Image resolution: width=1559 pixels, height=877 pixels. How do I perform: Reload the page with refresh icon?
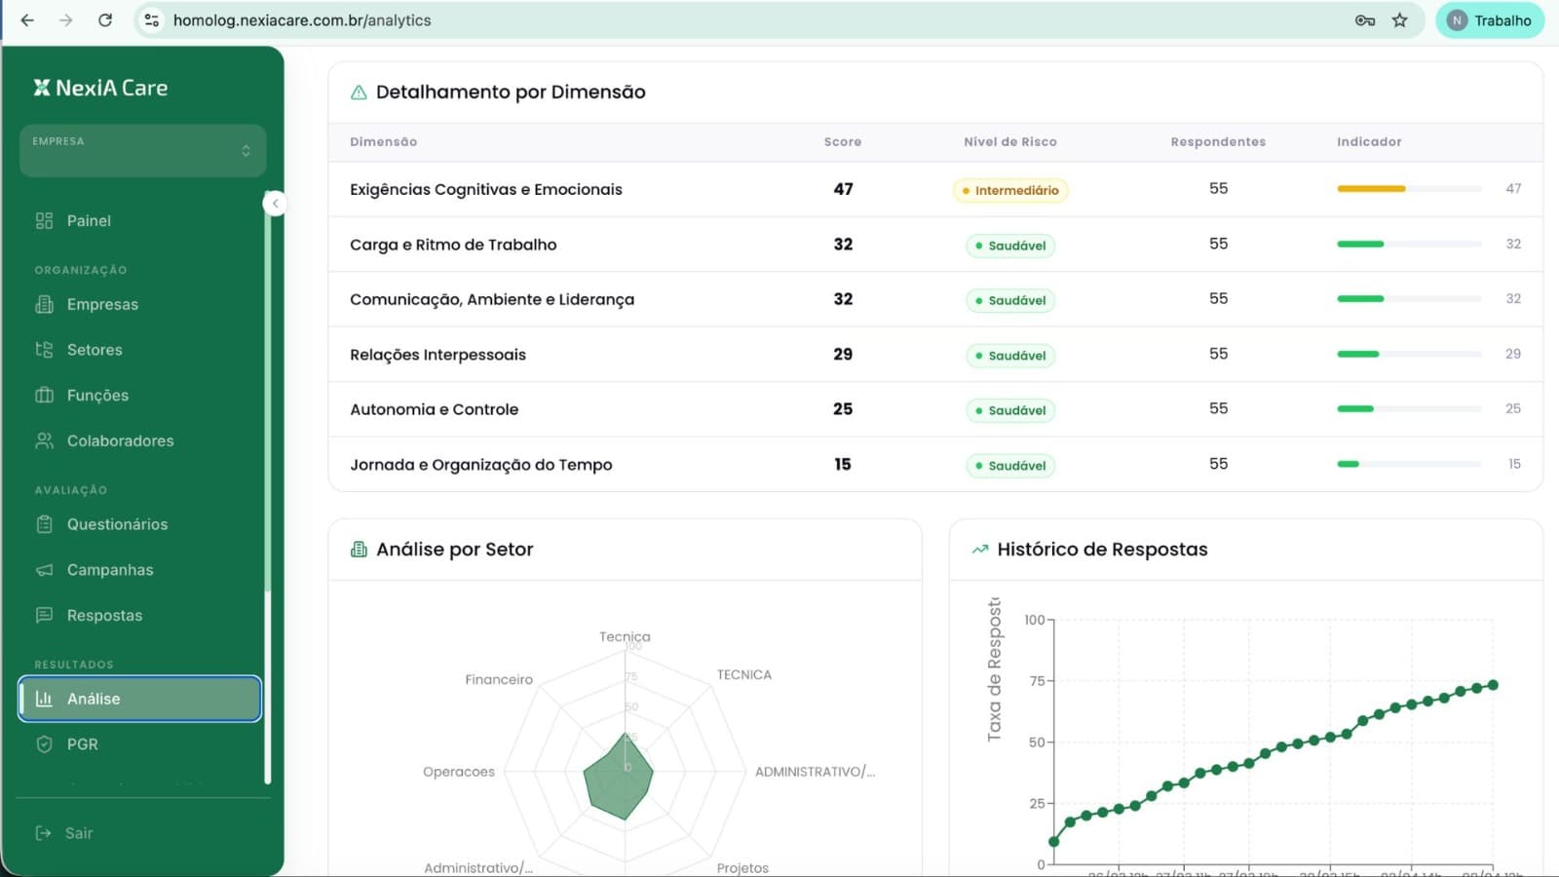tap(105, 19)
